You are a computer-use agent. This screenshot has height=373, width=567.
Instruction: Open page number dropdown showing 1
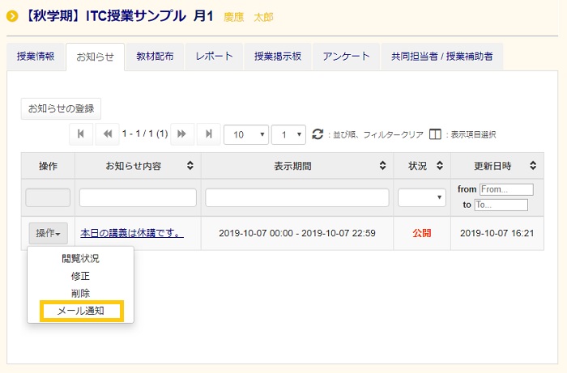point(288,134)
